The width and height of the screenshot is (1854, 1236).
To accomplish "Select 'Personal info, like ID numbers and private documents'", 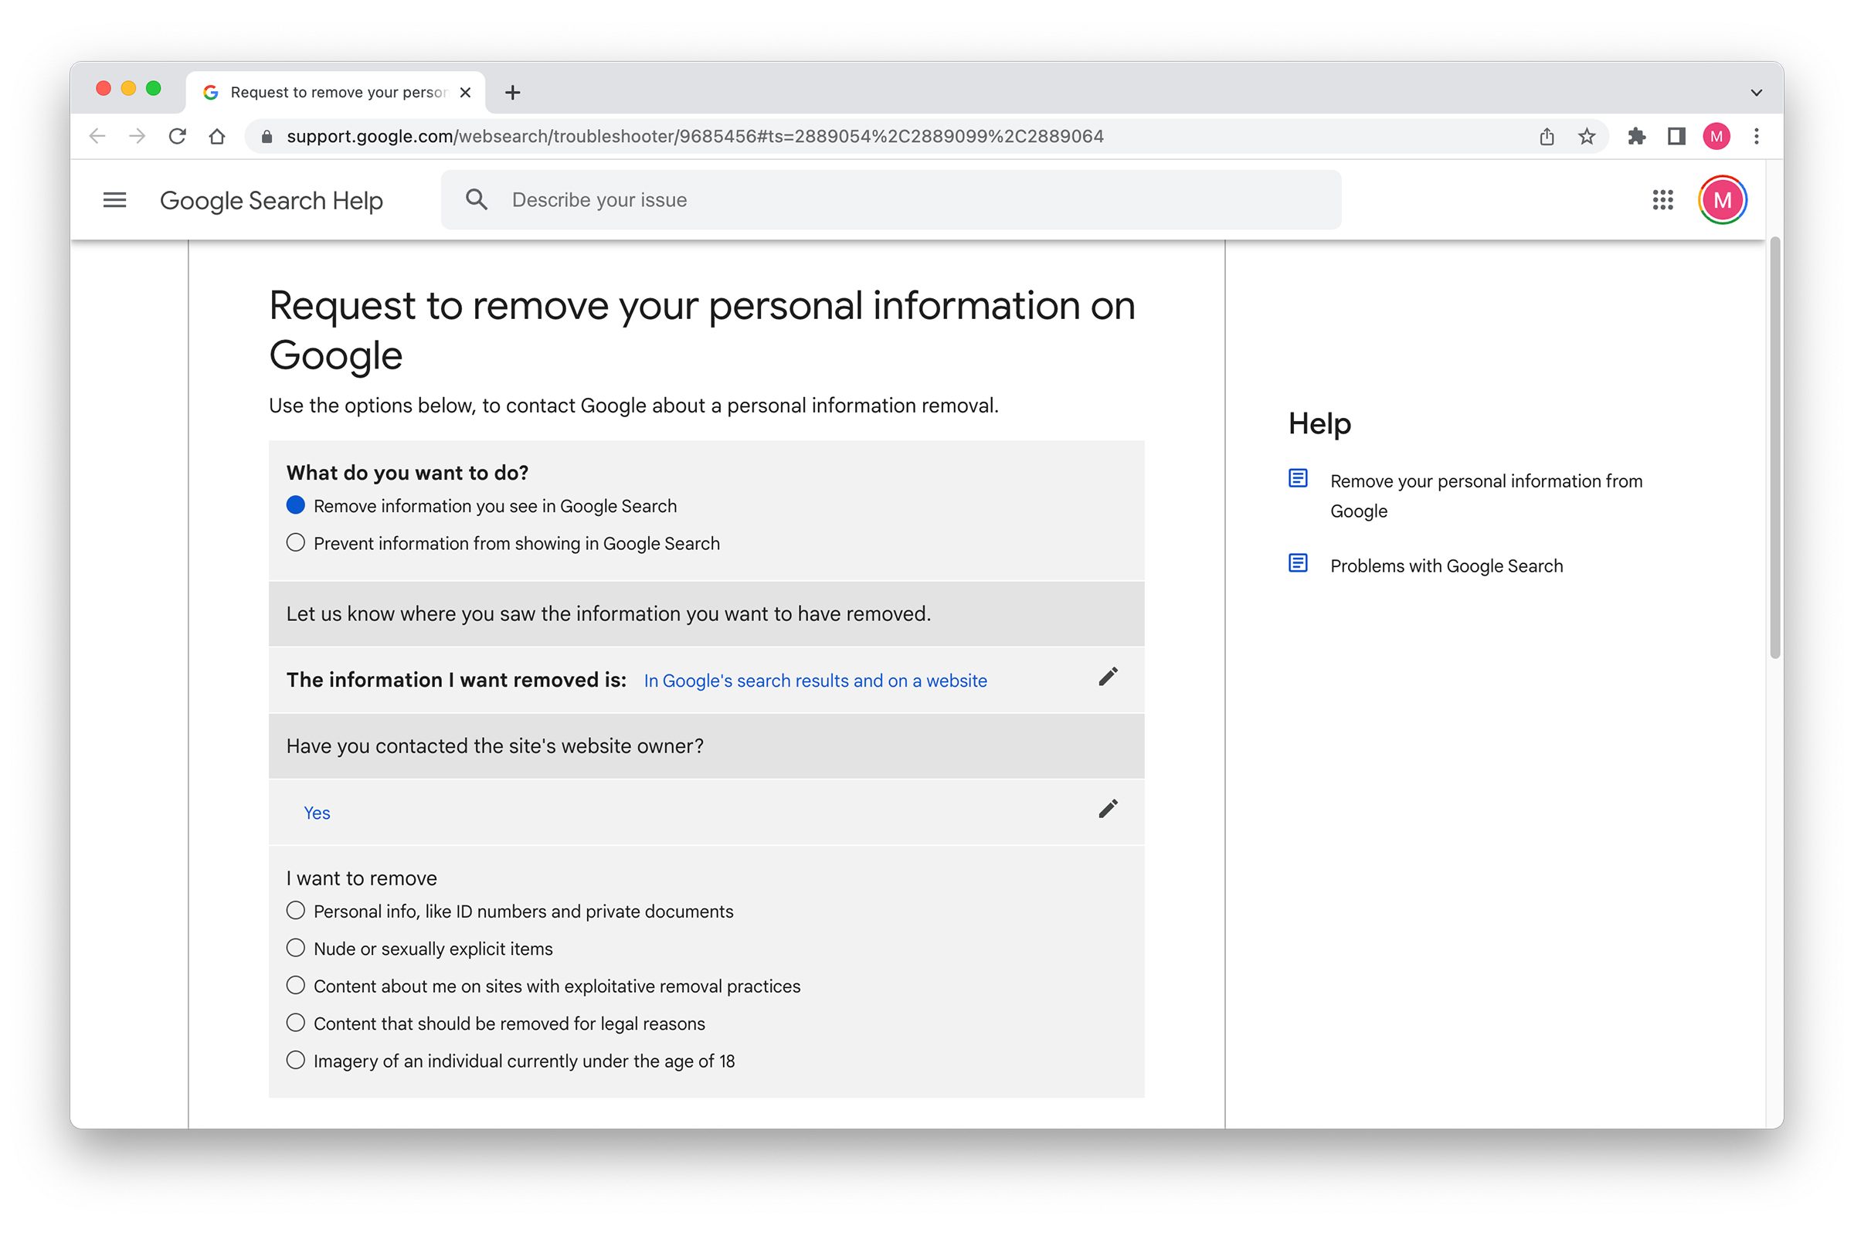I will pos(294,911).
